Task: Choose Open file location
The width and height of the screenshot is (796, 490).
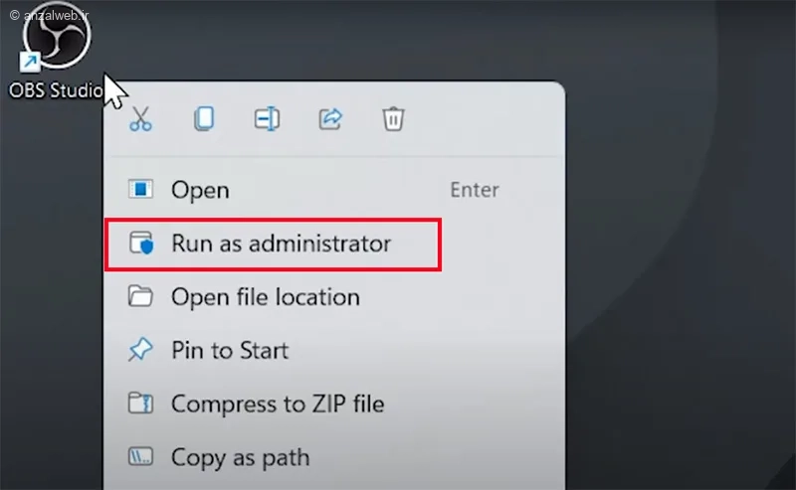Action: (335, 297)
